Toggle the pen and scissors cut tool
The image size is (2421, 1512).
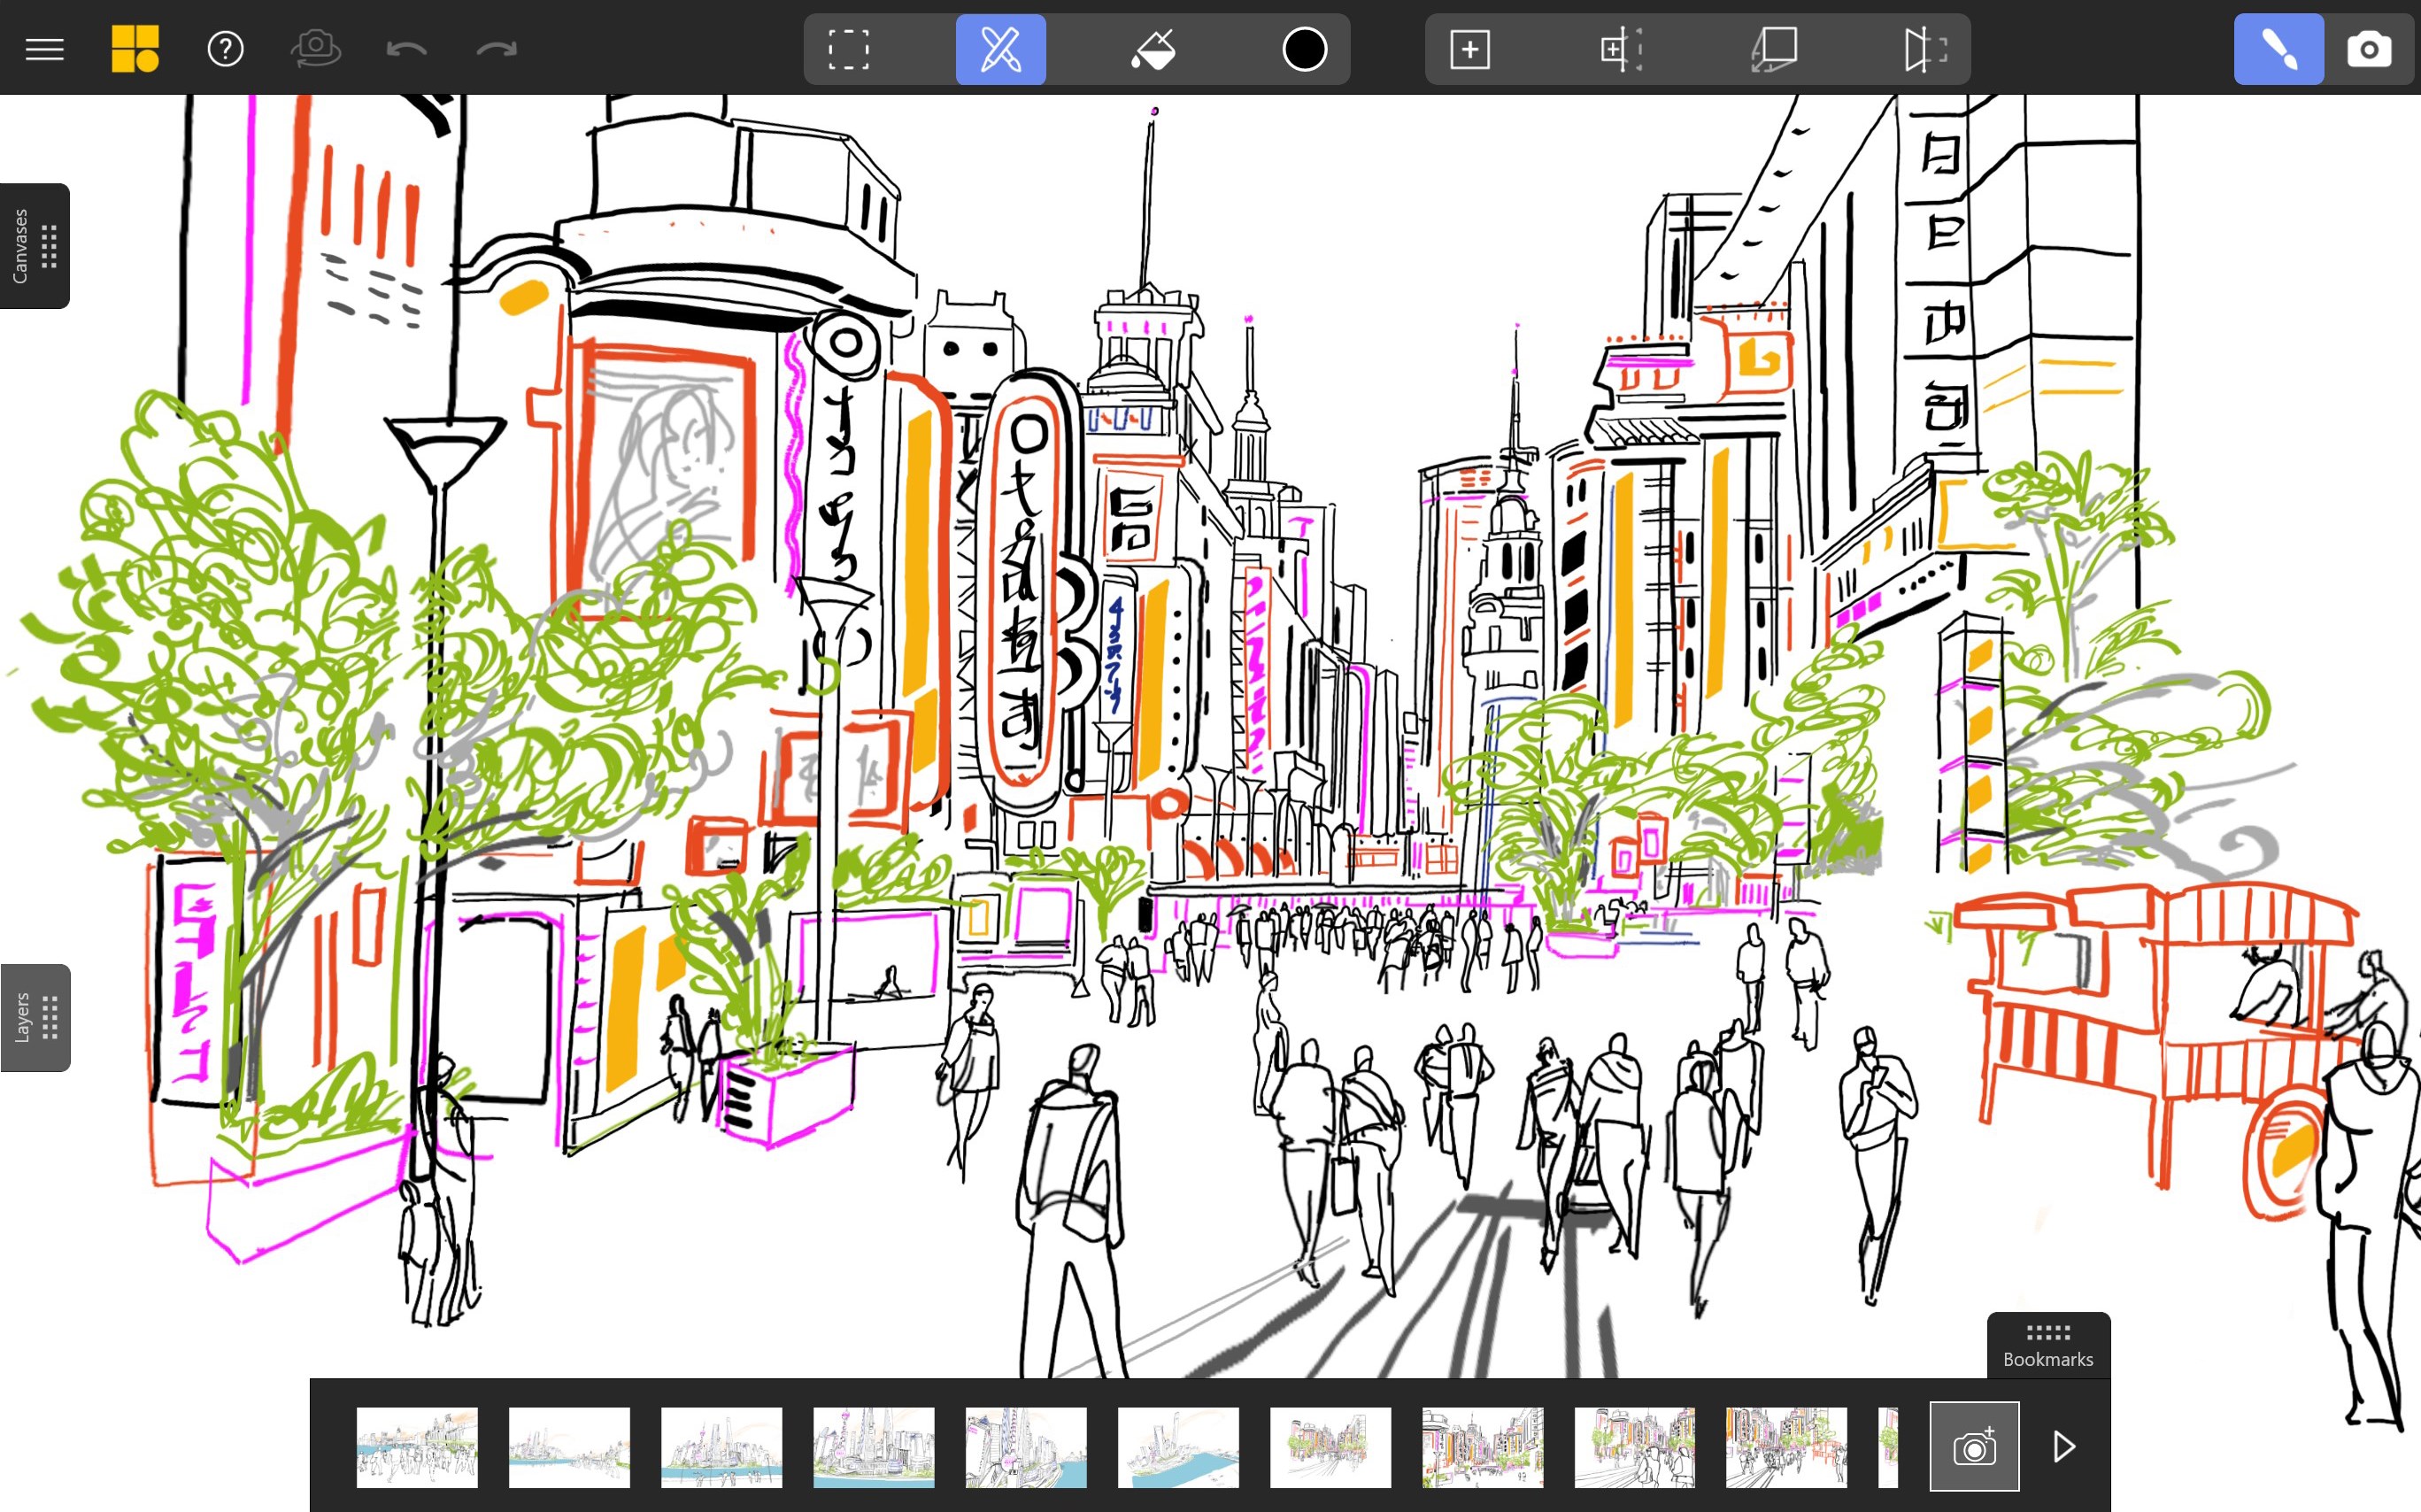coord(1000,48)
